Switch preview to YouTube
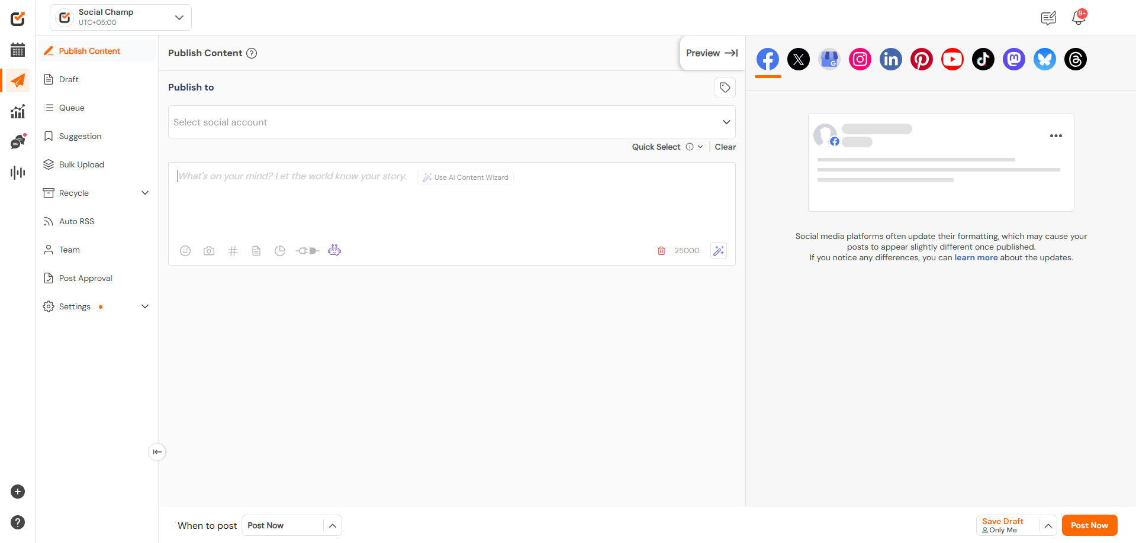The height and width of the screenshot is (543, 1136). [x=952, y=59]
